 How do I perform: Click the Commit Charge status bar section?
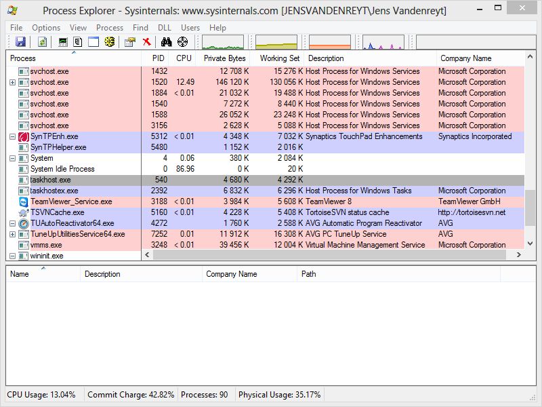(133, 394)
